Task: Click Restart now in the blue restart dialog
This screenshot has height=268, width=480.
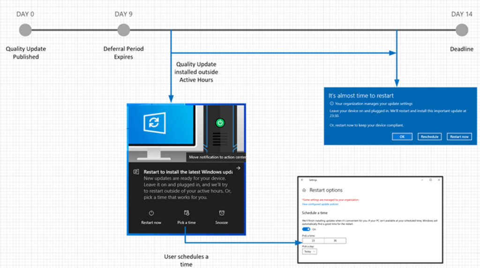Action: 459,137
